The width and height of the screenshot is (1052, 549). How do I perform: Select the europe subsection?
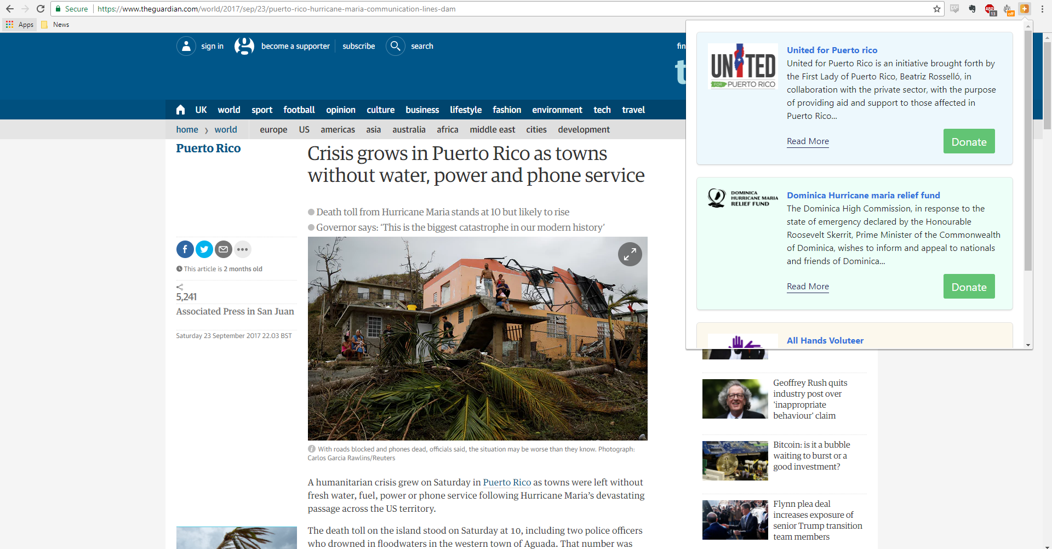[x=273, y=130]
